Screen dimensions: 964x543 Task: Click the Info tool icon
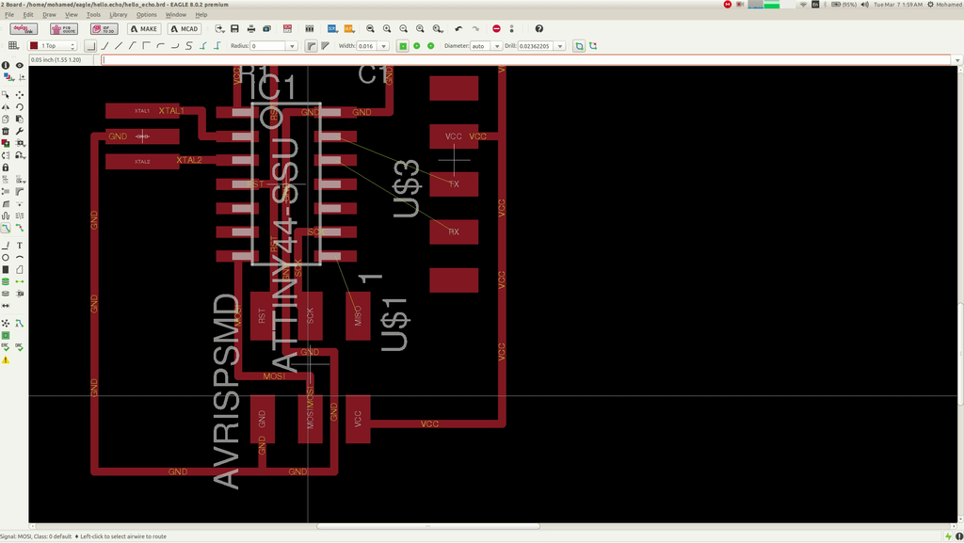click(x=6, y=65)
